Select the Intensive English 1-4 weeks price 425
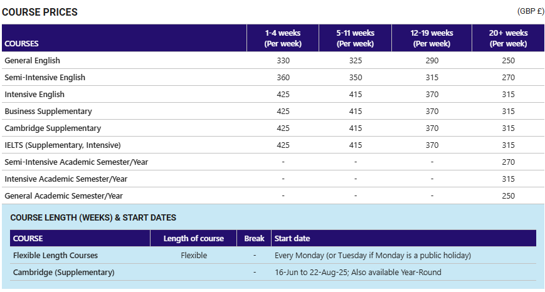 [283, 95]
